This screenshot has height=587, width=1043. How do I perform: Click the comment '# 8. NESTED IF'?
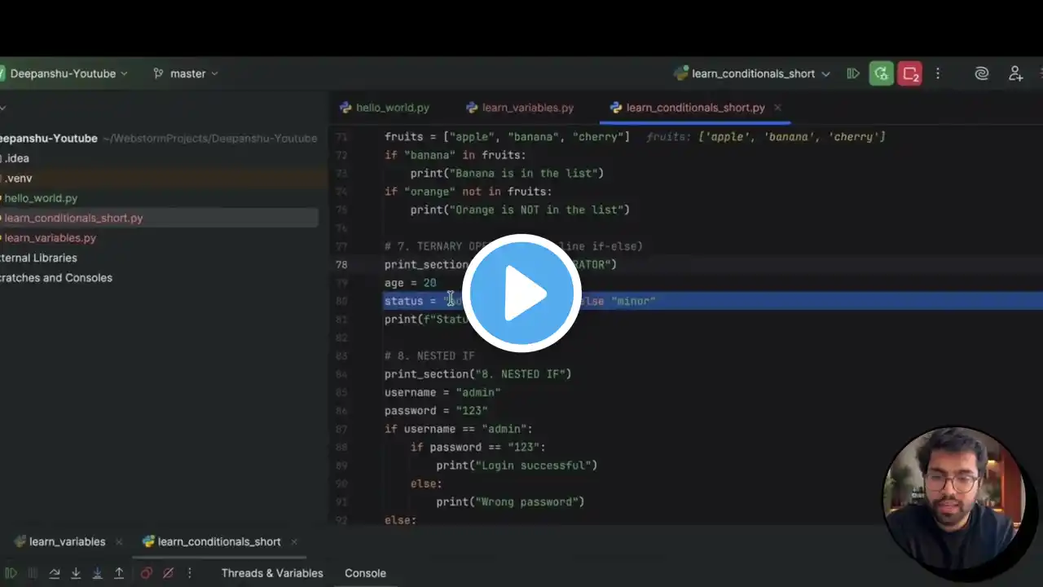(429, 356)
